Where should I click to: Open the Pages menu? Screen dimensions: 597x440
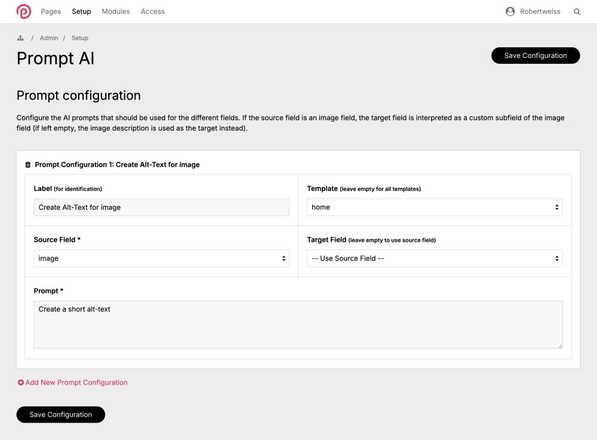(51, 11)
